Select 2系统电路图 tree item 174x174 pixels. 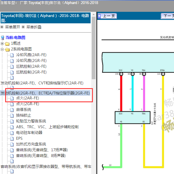pos(21,49)
